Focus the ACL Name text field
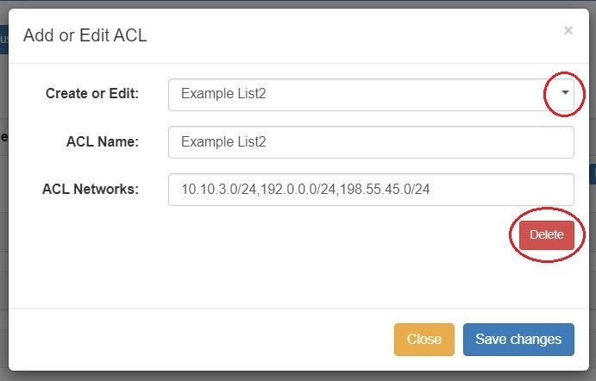 (371, 142)
